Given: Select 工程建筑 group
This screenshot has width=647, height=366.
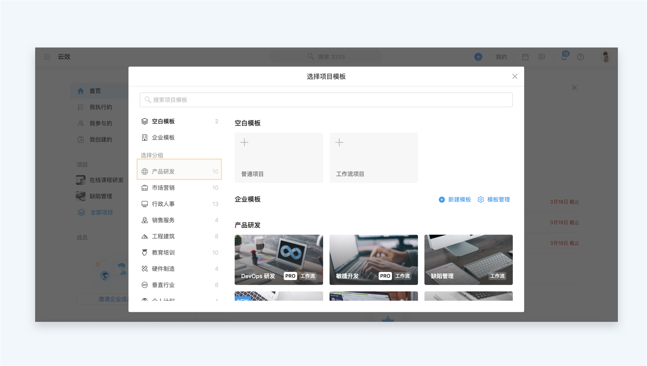Looking at the screenshot, I should 180,236.
